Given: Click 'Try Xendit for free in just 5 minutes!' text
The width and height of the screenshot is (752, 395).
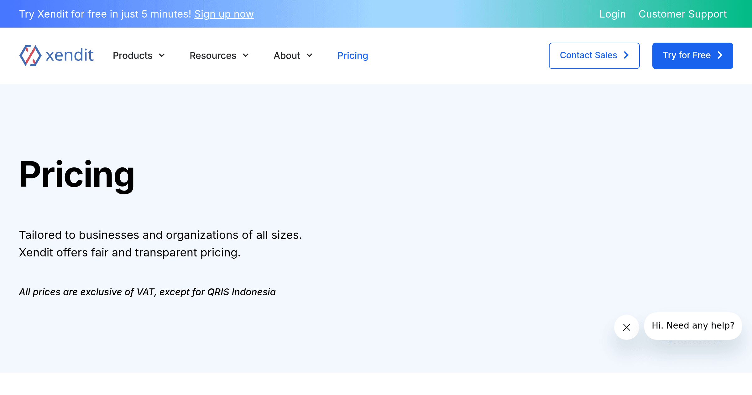Looking at the screenshot, I should click(x=105, y=14).
